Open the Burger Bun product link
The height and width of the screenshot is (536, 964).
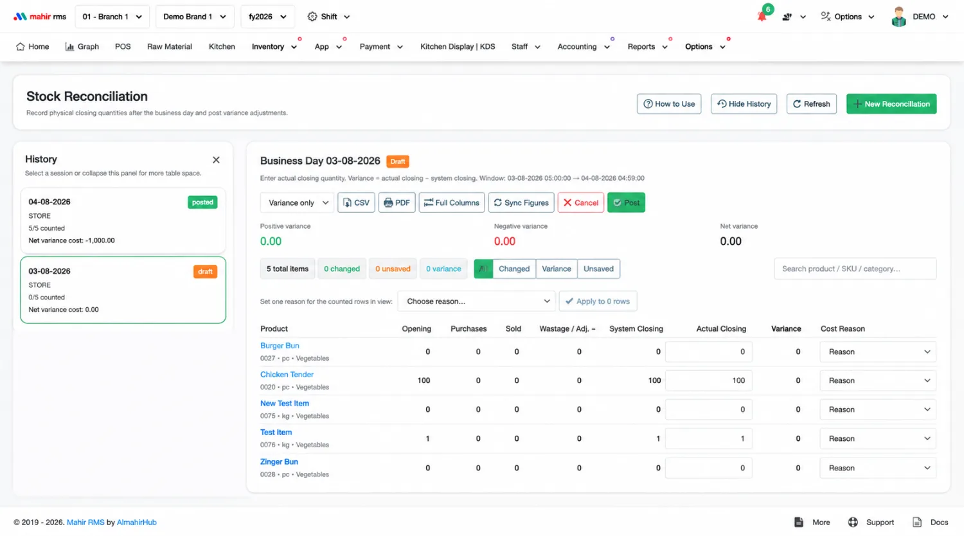click(280, 346)
